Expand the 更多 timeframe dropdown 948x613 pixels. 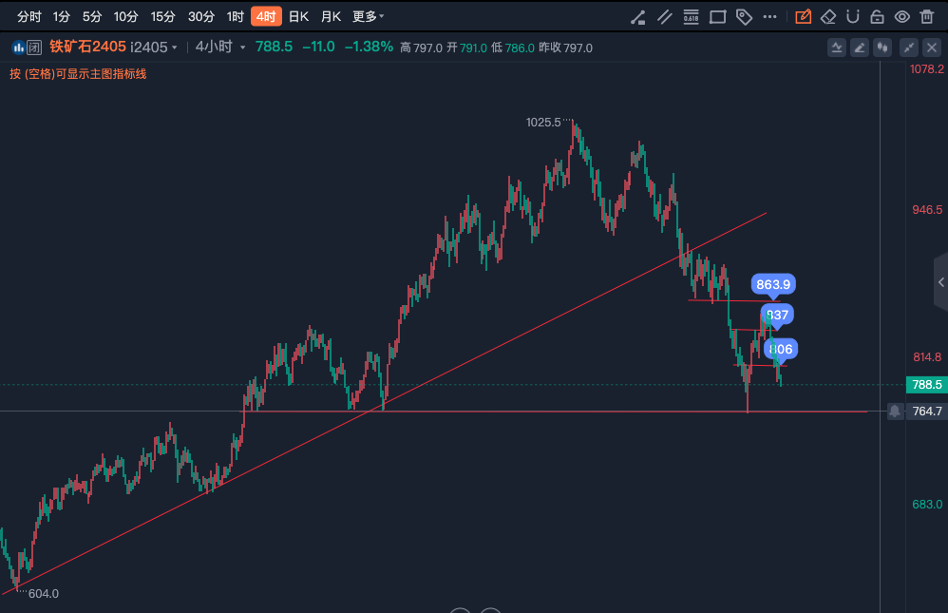coord(369,17)
